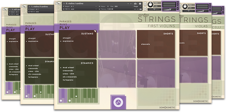Select the fortepiano dynamics option
Viewport: 226px width, 112px height.
point(68,80)
